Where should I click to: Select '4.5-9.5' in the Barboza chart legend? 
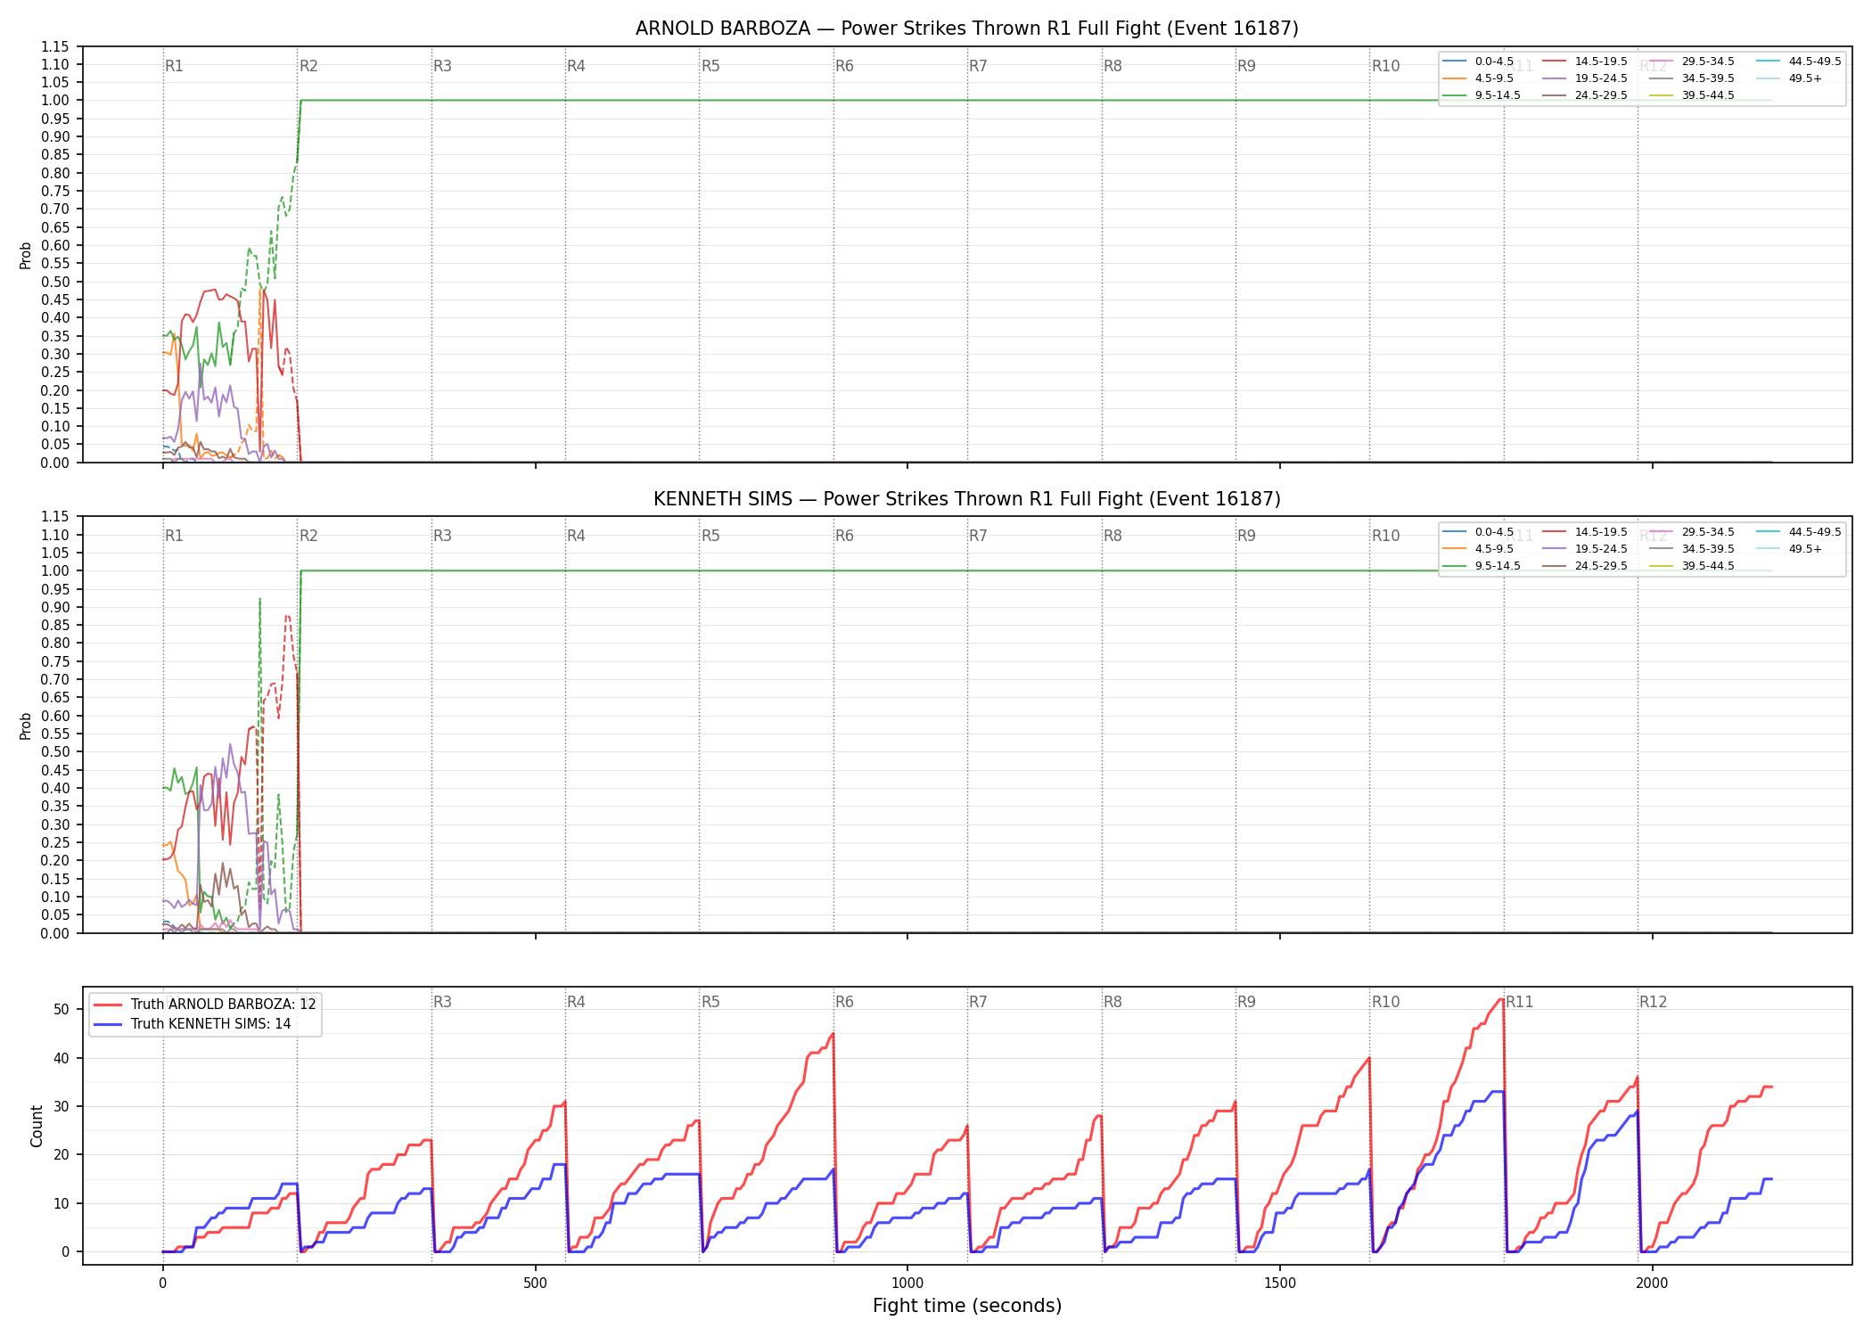coord(1494,78)
